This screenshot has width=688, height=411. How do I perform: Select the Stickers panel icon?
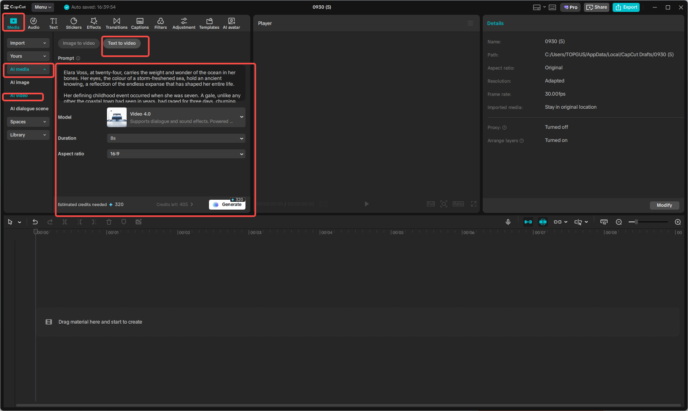point(74,23)
